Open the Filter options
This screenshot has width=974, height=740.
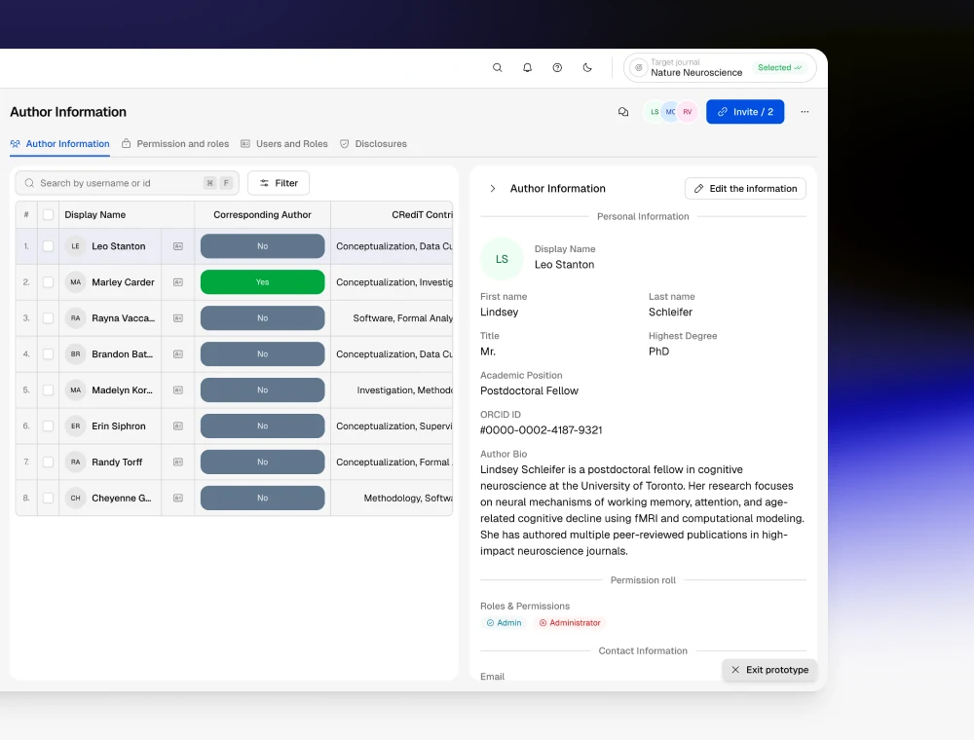(279, 183)
